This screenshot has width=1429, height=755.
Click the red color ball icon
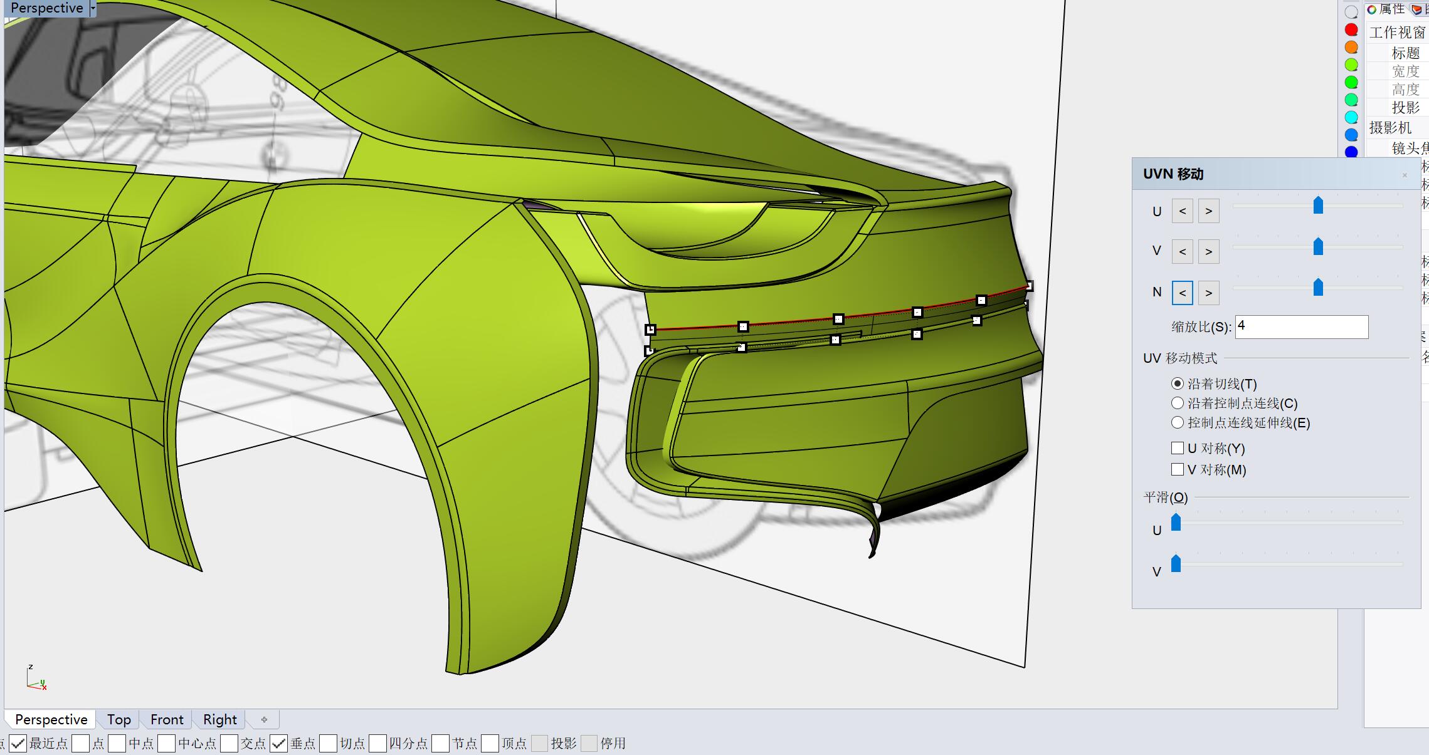coord(1351,30)
